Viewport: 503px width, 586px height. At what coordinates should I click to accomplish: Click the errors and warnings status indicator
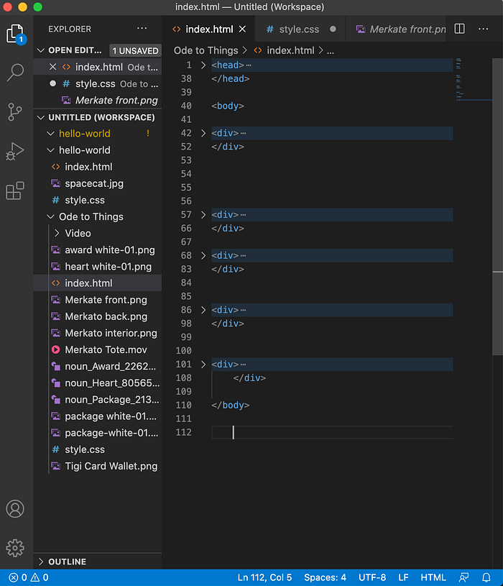coord(29,577)
